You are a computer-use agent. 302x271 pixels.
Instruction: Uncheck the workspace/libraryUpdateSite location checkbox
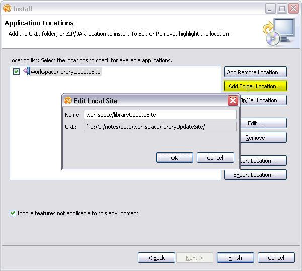pos(16,72)
